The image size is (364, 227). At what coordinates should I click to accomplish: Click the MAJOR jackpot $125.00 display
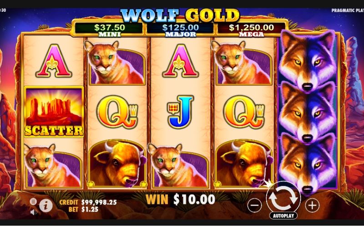[x=180, y=30]
